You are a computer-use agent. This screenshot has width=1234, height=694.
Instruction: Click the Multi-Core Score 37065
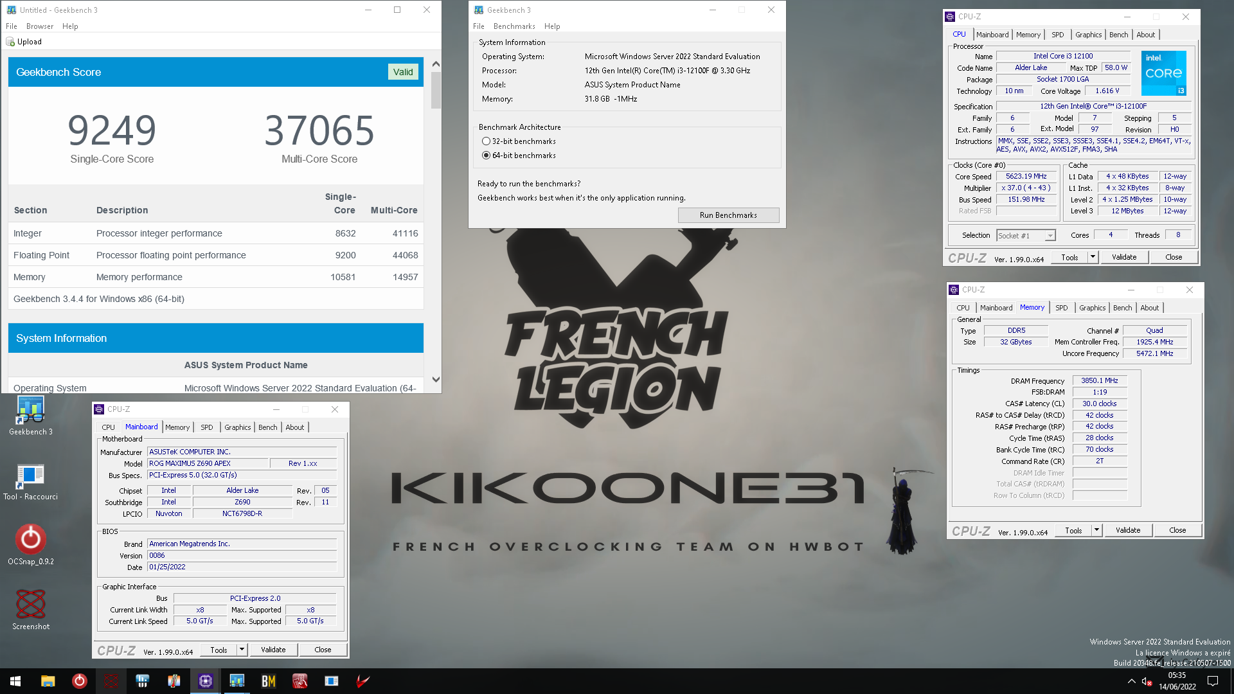click(319, 130)
